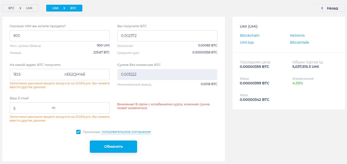Open the Bitcointalk link
This screenshot has height=164, width=347.
pos(299,42)
